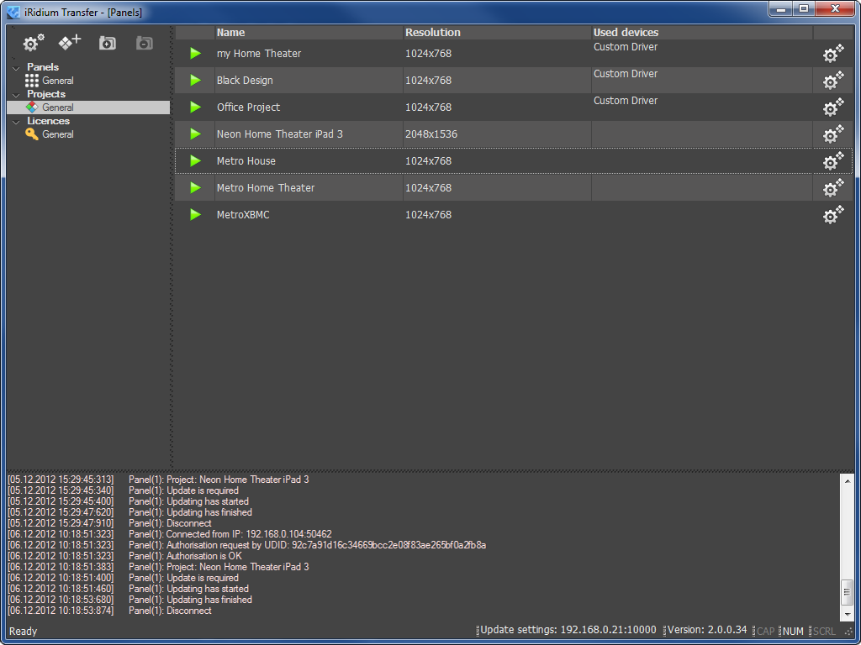Viewport: 861px width, 645px height.
Task: Open settings gear for Office Project
Action: pyautogui.click(x=832, y=107)
